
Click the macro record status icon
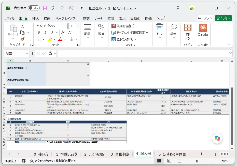(x=24, y=161)
